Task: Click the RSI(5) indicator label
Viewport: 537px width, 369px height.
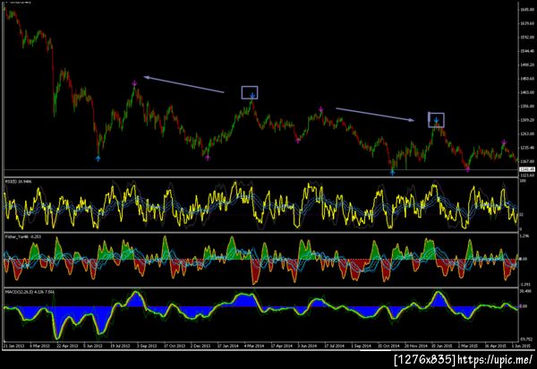Action: (18, 181)
